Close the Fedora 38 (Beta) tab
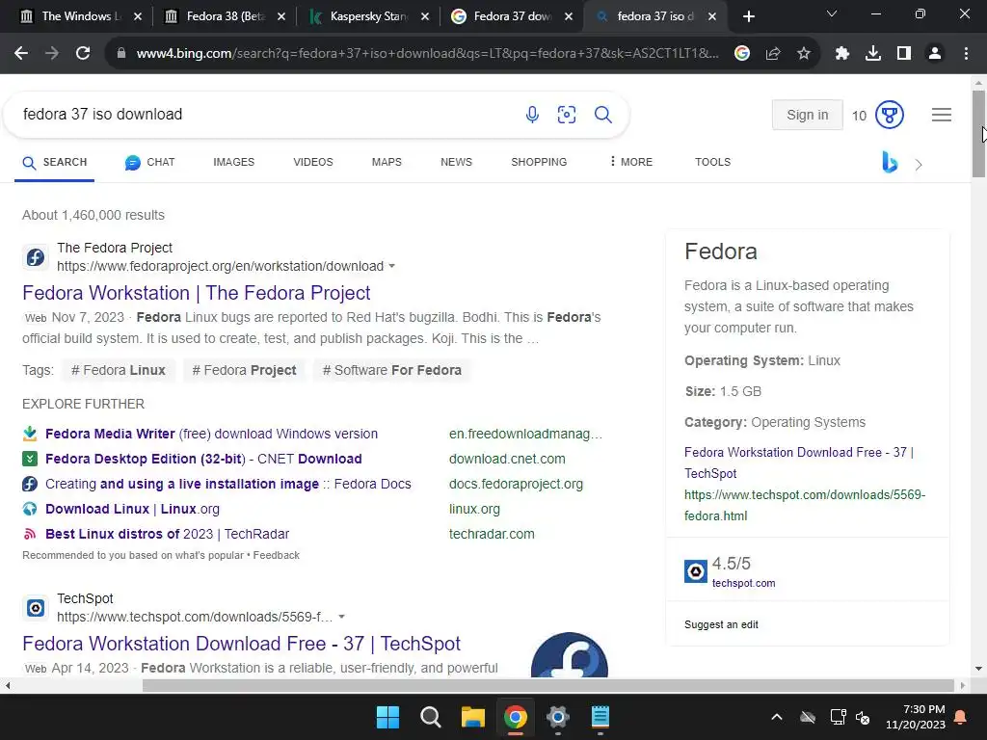The width and height of the screenshot is (987, 740). pyautogui.click(x=281, y=16)
